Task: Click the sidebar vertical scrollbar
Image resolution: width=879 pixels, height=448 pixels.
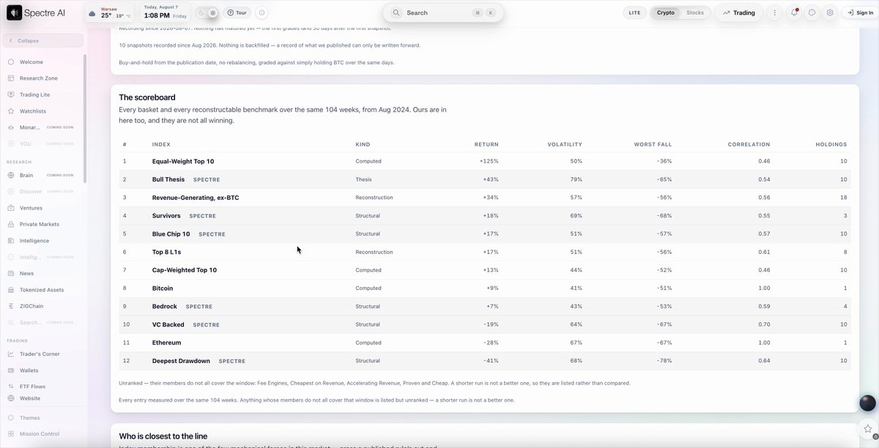Action: point(85,117)
